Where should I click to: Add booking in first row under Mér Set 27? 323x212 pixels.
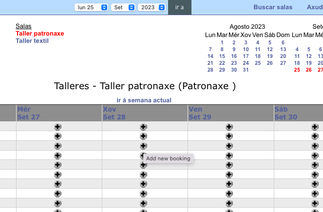click(x=57, y=127)
